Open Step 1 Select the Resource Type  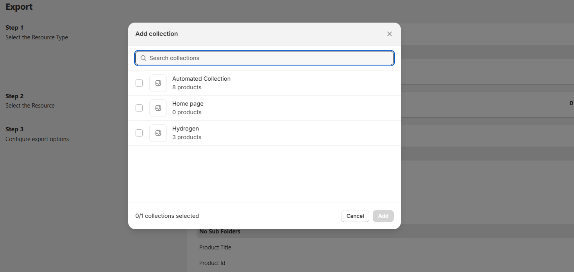pos(37,32)
